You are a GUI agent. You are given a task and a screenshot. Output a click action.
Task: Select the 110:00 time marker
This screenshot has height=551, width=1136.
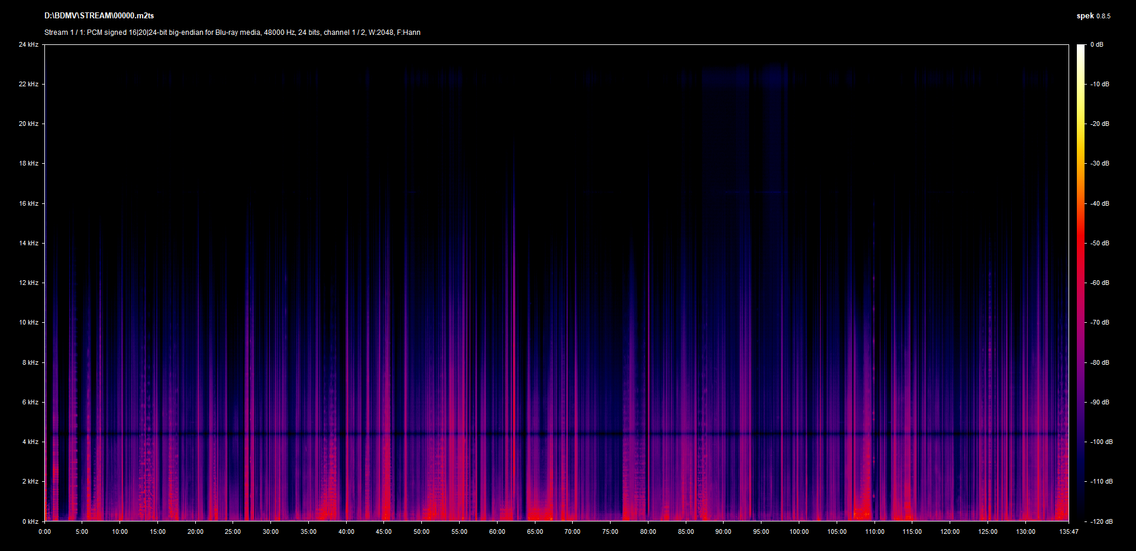874,531
